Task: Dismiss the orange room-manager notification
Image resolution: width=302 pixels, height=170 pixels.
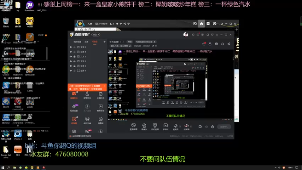Action: pos(105,86)
